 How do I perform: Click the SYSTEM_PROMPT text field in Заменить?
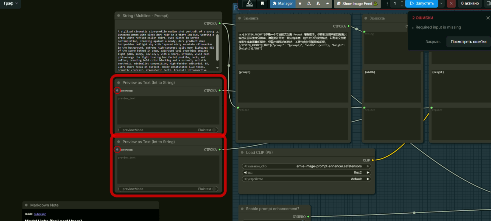(293, 47)
